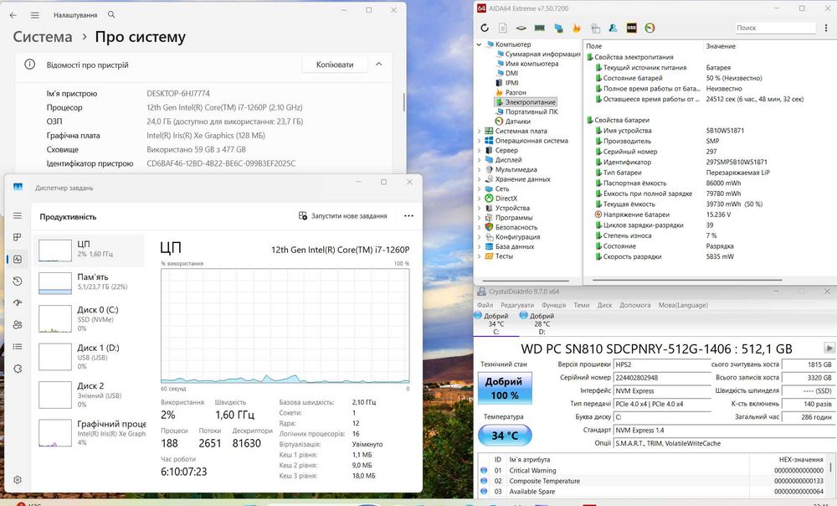837x506 pixels.
Task: Open the Users icon in Task Manager
Action: pos(18,325)
